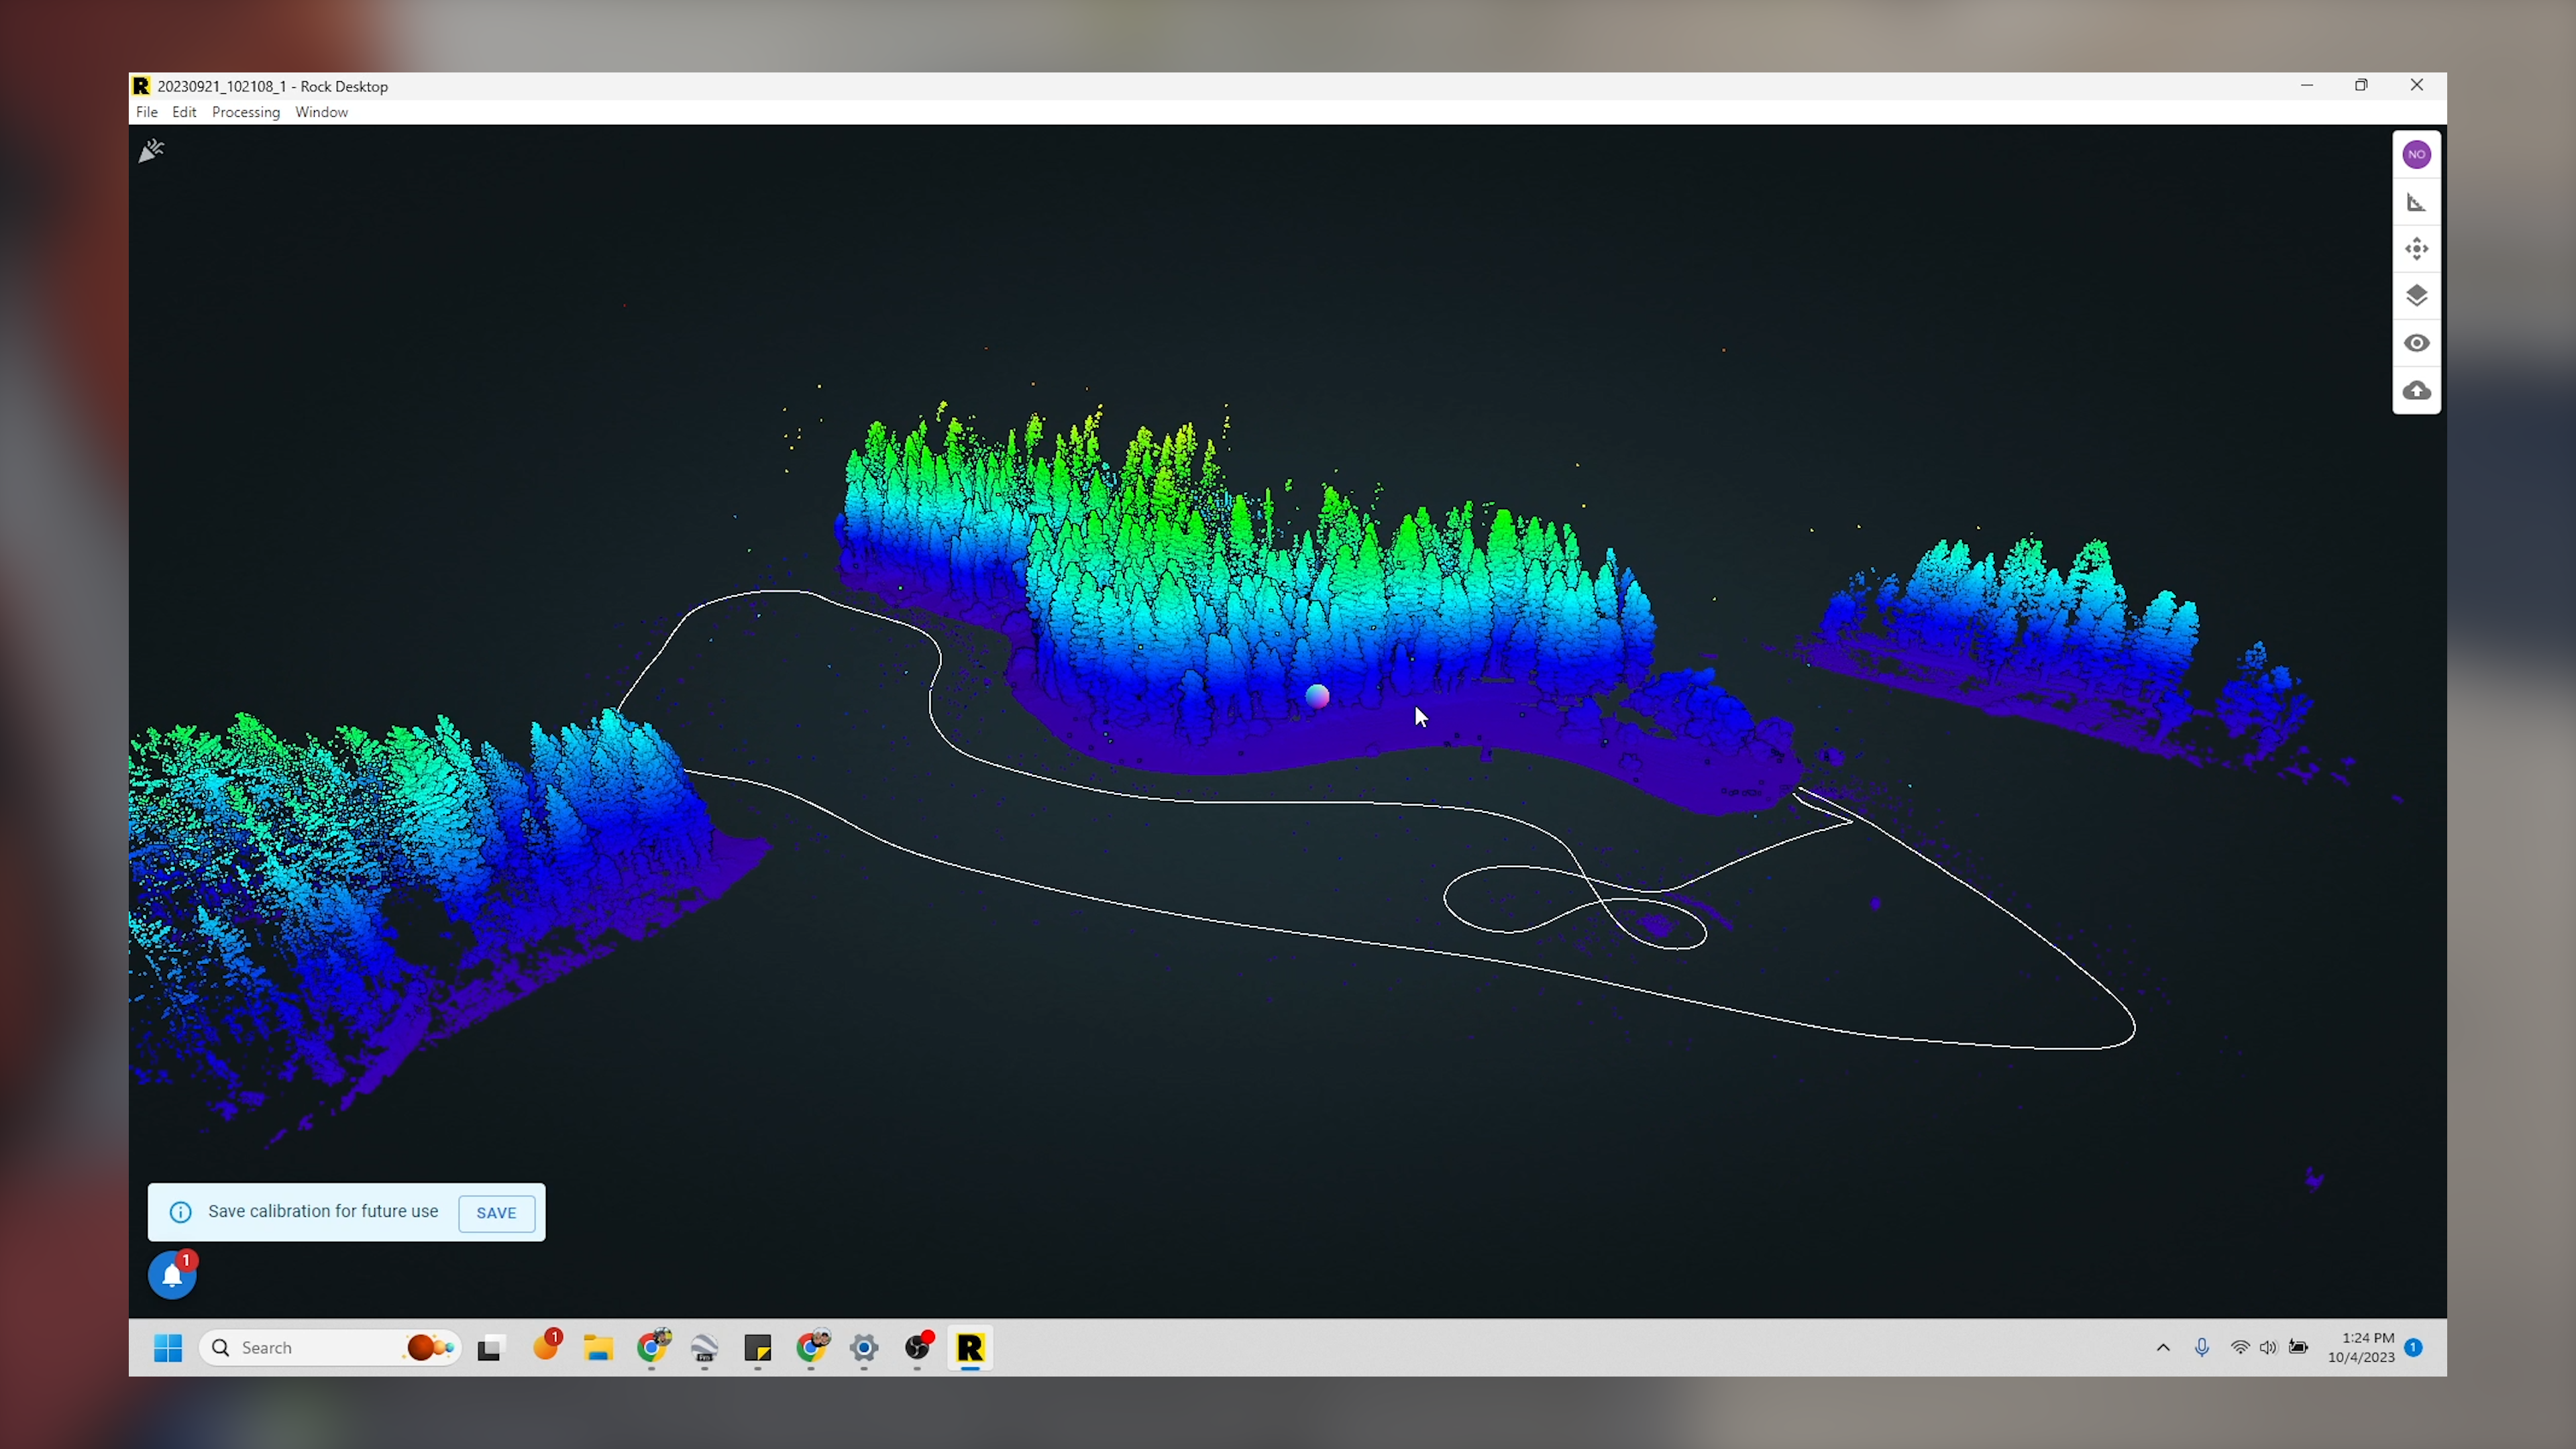The width and height of the screenshot is (2576, 1449).
Task: Open OBS Studio from taskbar
Action: coord(918,1347)
